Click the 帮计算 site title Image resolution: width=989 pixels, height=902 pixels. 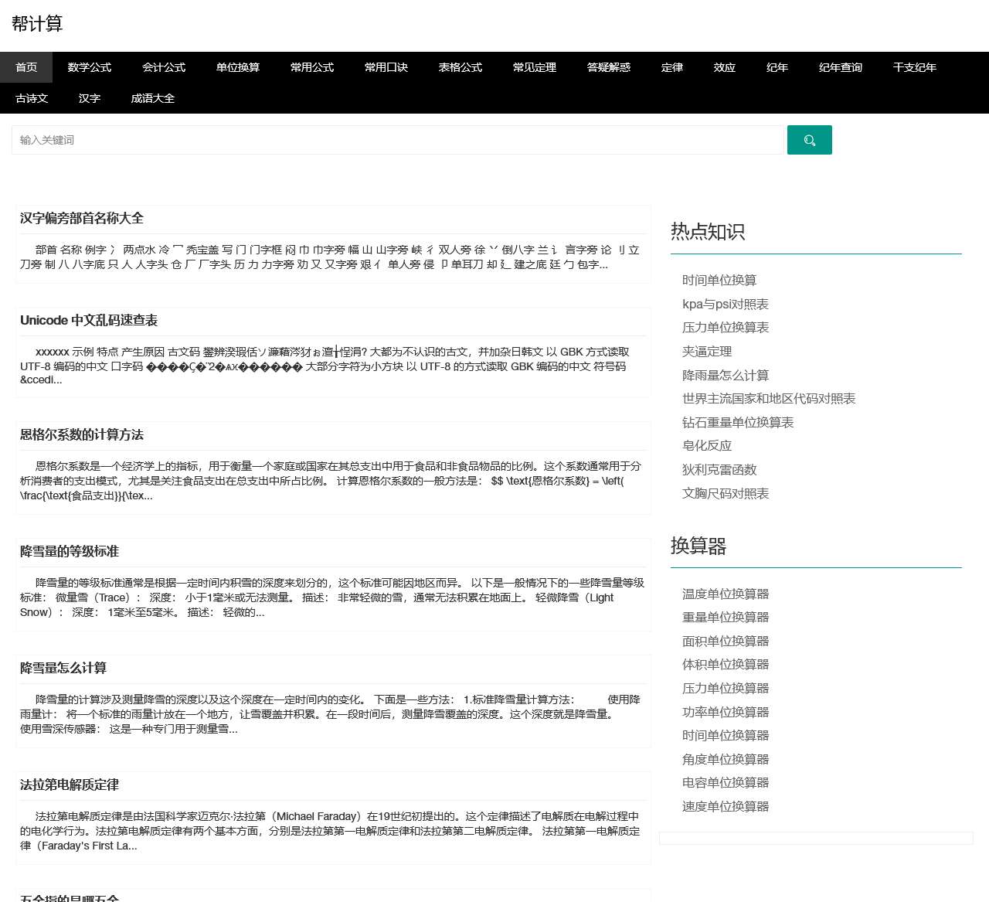37,24
